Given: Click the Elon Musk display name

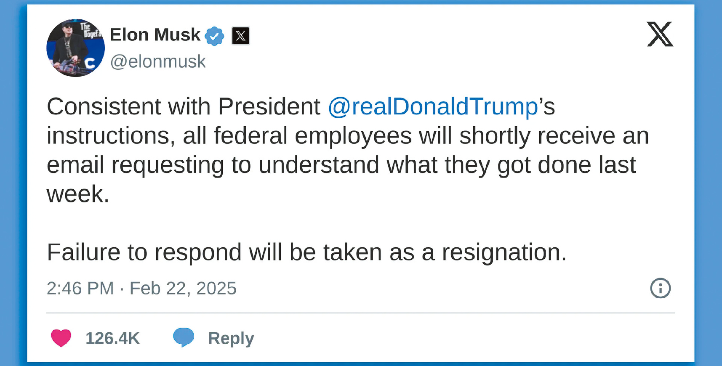Looking at the screenshot, I should coord(155,35).
